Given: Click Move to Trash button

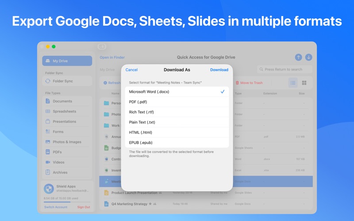Looking at the screenshot, I should 249,83.
